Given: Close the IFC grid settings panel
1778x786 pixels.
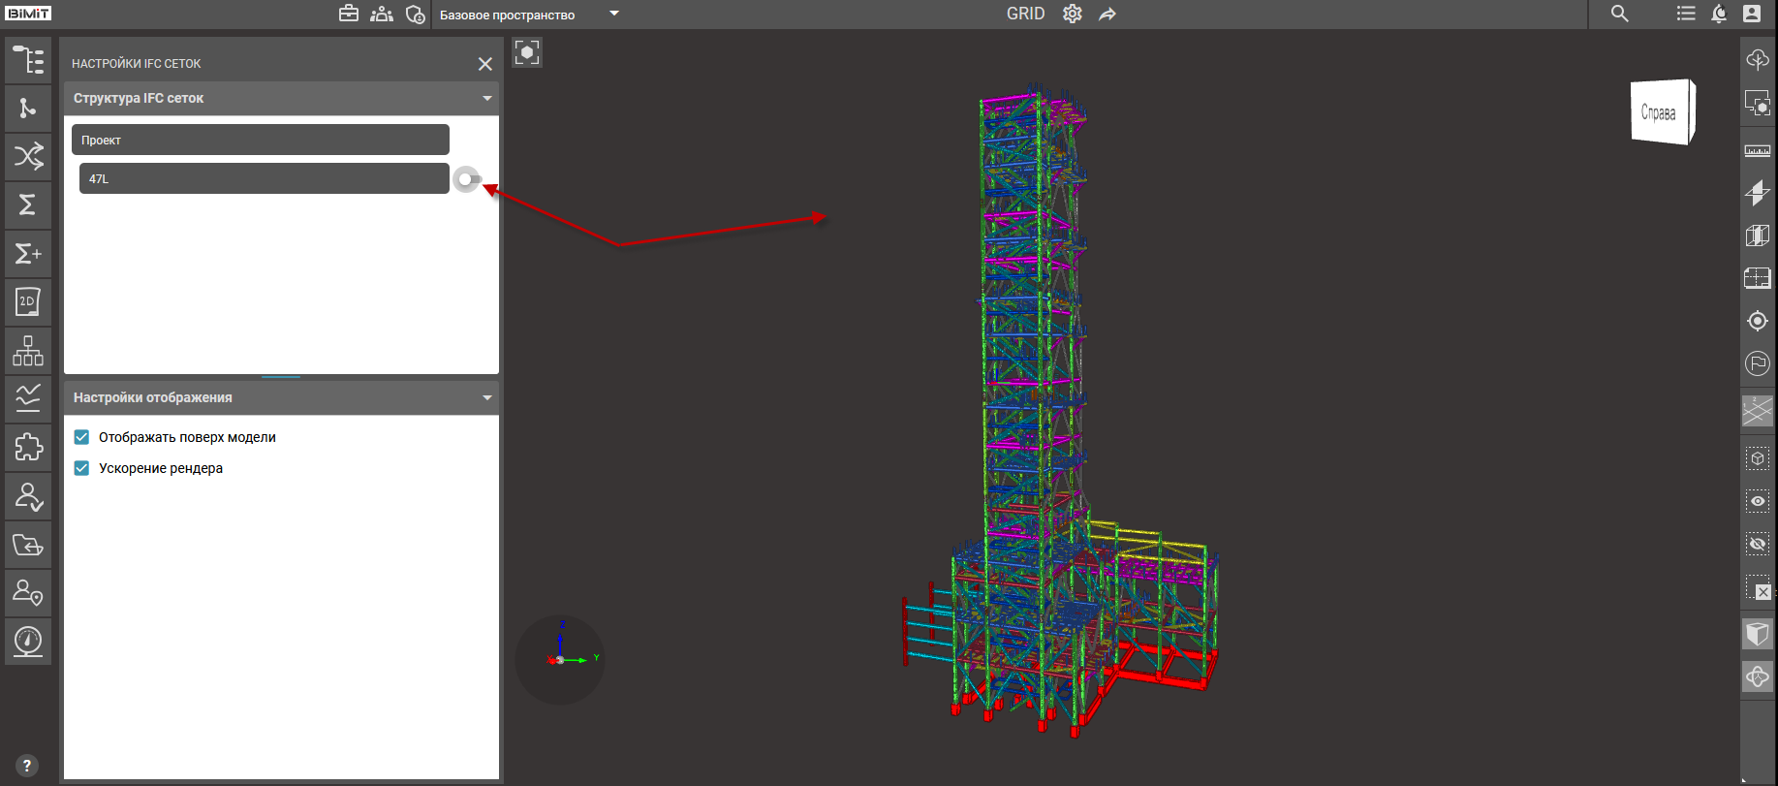Looking at the screenshot, I should tap(484, 64).
